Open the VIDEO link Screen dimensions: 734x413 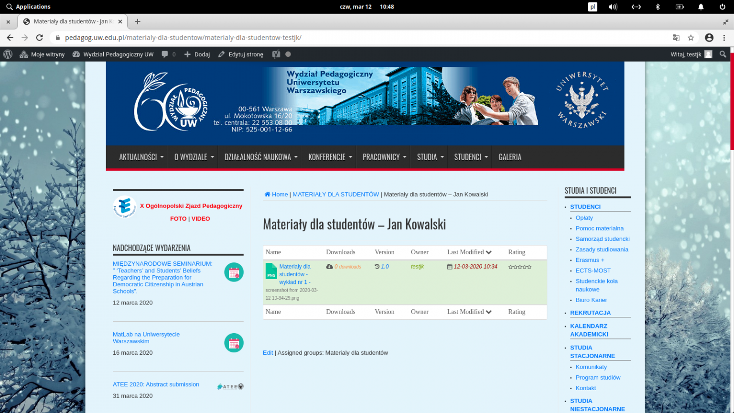201,219
